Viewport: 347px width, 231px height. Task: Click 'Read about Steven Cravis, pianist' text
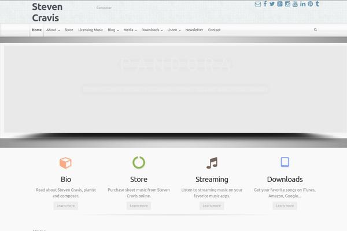point(66,190)
